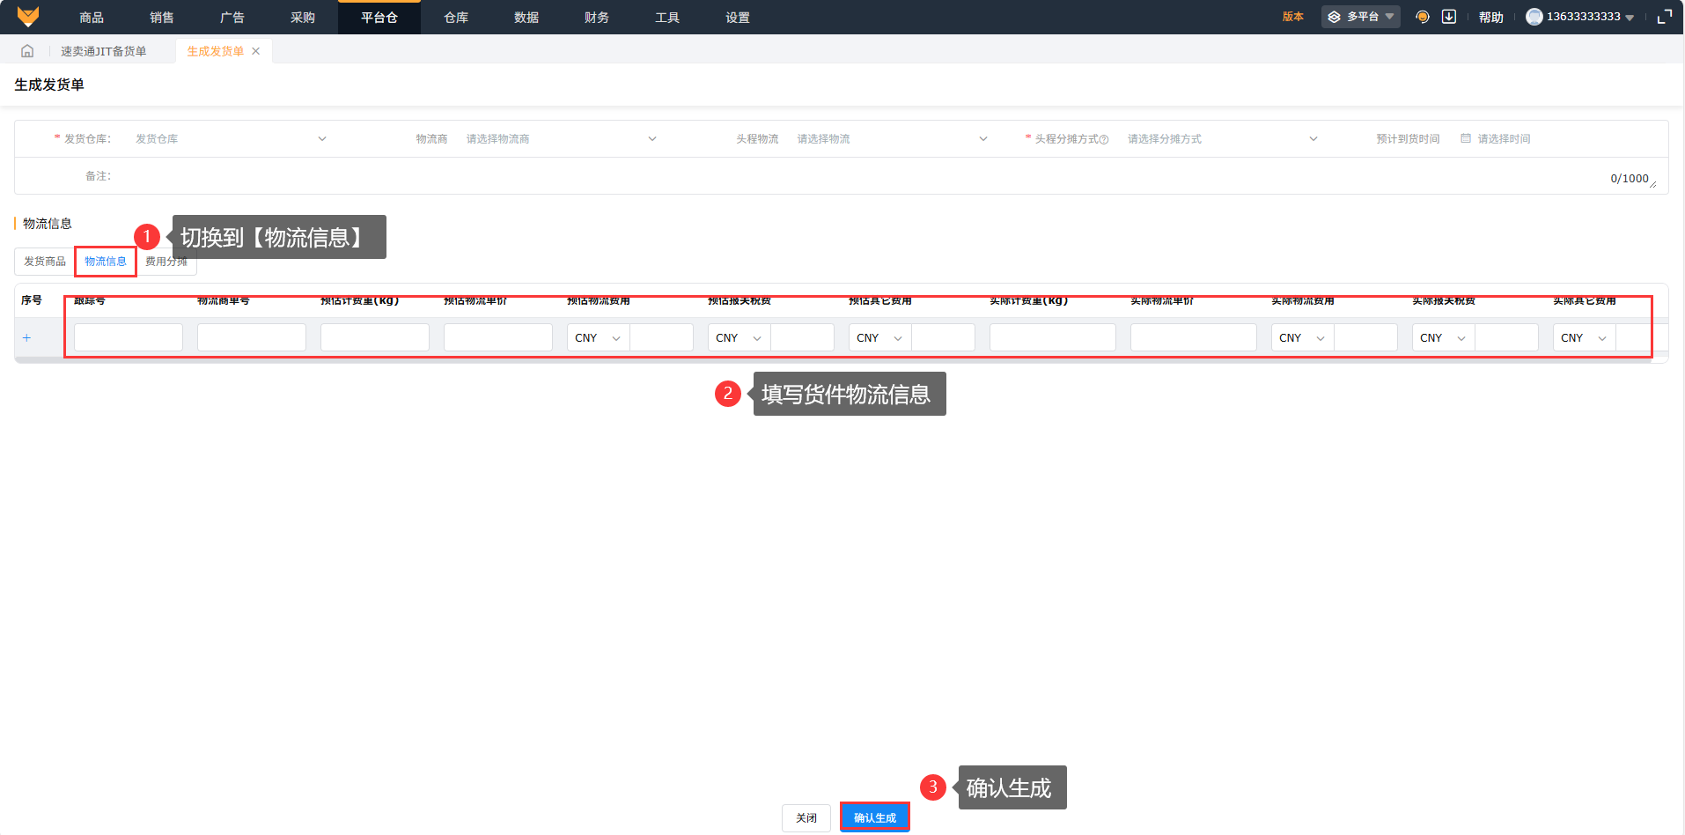Open the 工具 menu
This screenshot has width=1685, height=835.
(x=667, y=18)
